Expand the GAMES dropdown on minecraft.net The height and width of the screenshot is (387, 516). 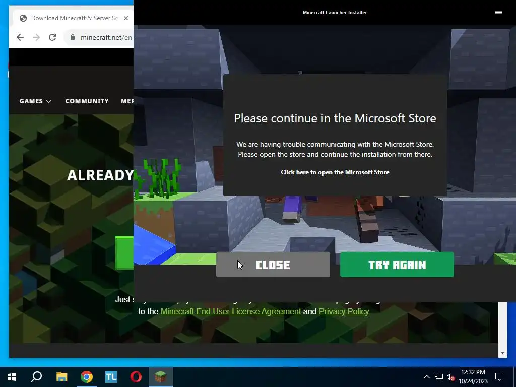tap(35, 101)
